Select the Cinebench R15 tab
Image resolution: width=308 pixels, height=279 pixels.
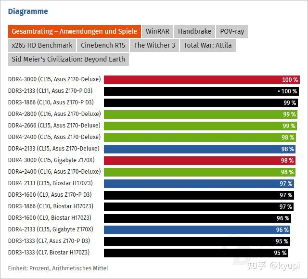[x=103, y=45]
